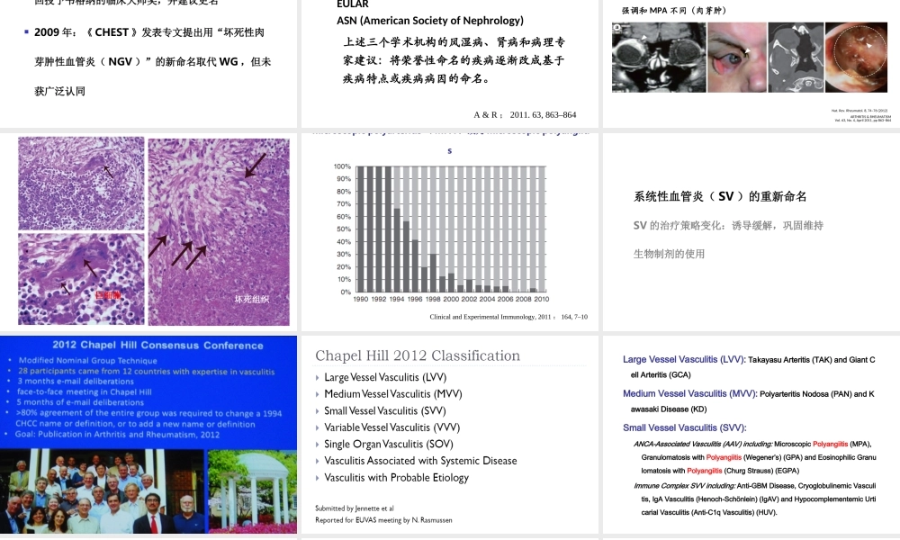Open the histology slide showing 坏死组织
Screen dimensions: 900x540
click(x=149, y=229)
